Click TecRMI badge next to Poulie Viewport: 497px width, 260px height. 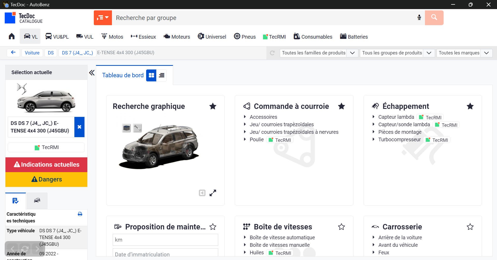click(280, 140)
